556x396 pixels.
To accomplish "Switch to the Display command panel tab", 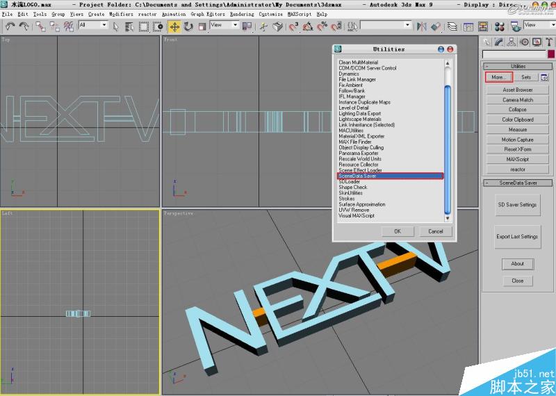I will pos(537,42).
